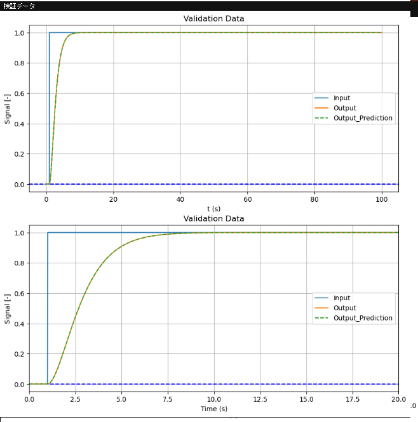Click the bottom plot y-axis tick "0.2"
Image resolution: width=418 pixels, height=422 pixels.
click(x=19, y=354)
